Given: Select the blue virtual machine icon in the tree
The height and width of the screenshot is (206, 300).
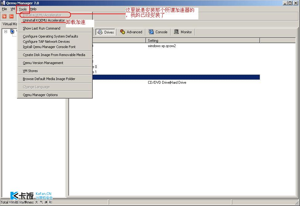Looking at the screenshot, I should [12, 31].
